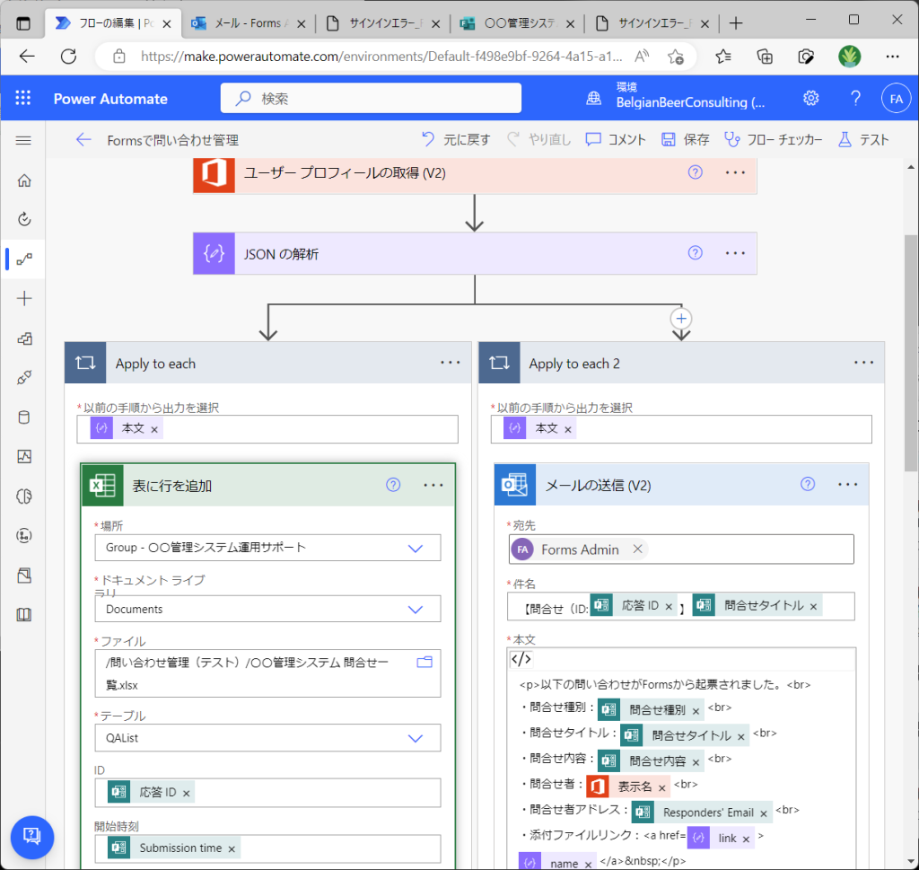Open help for the メールの送信 (V2) action

[x=808, y=484]
